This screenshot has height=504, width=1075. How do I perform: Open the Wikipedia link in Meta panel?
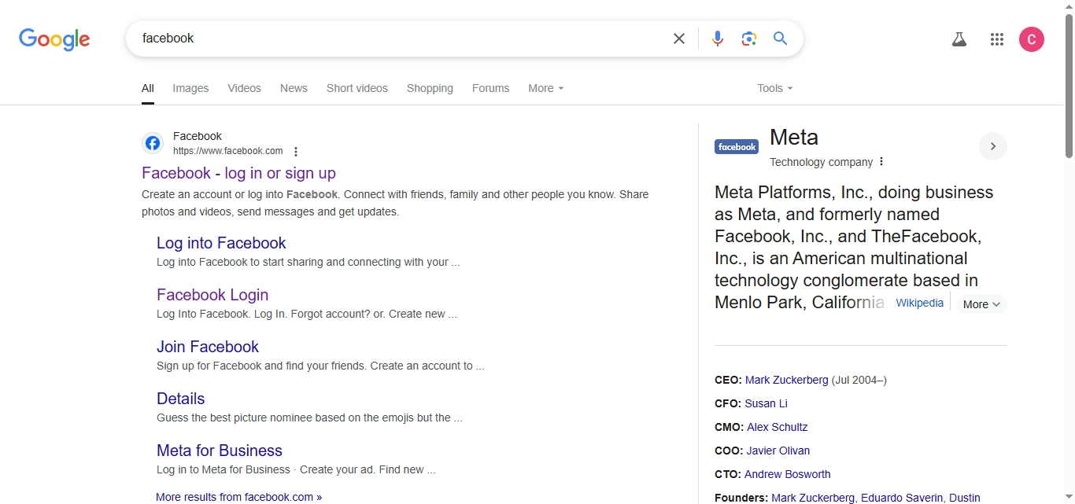919,303
